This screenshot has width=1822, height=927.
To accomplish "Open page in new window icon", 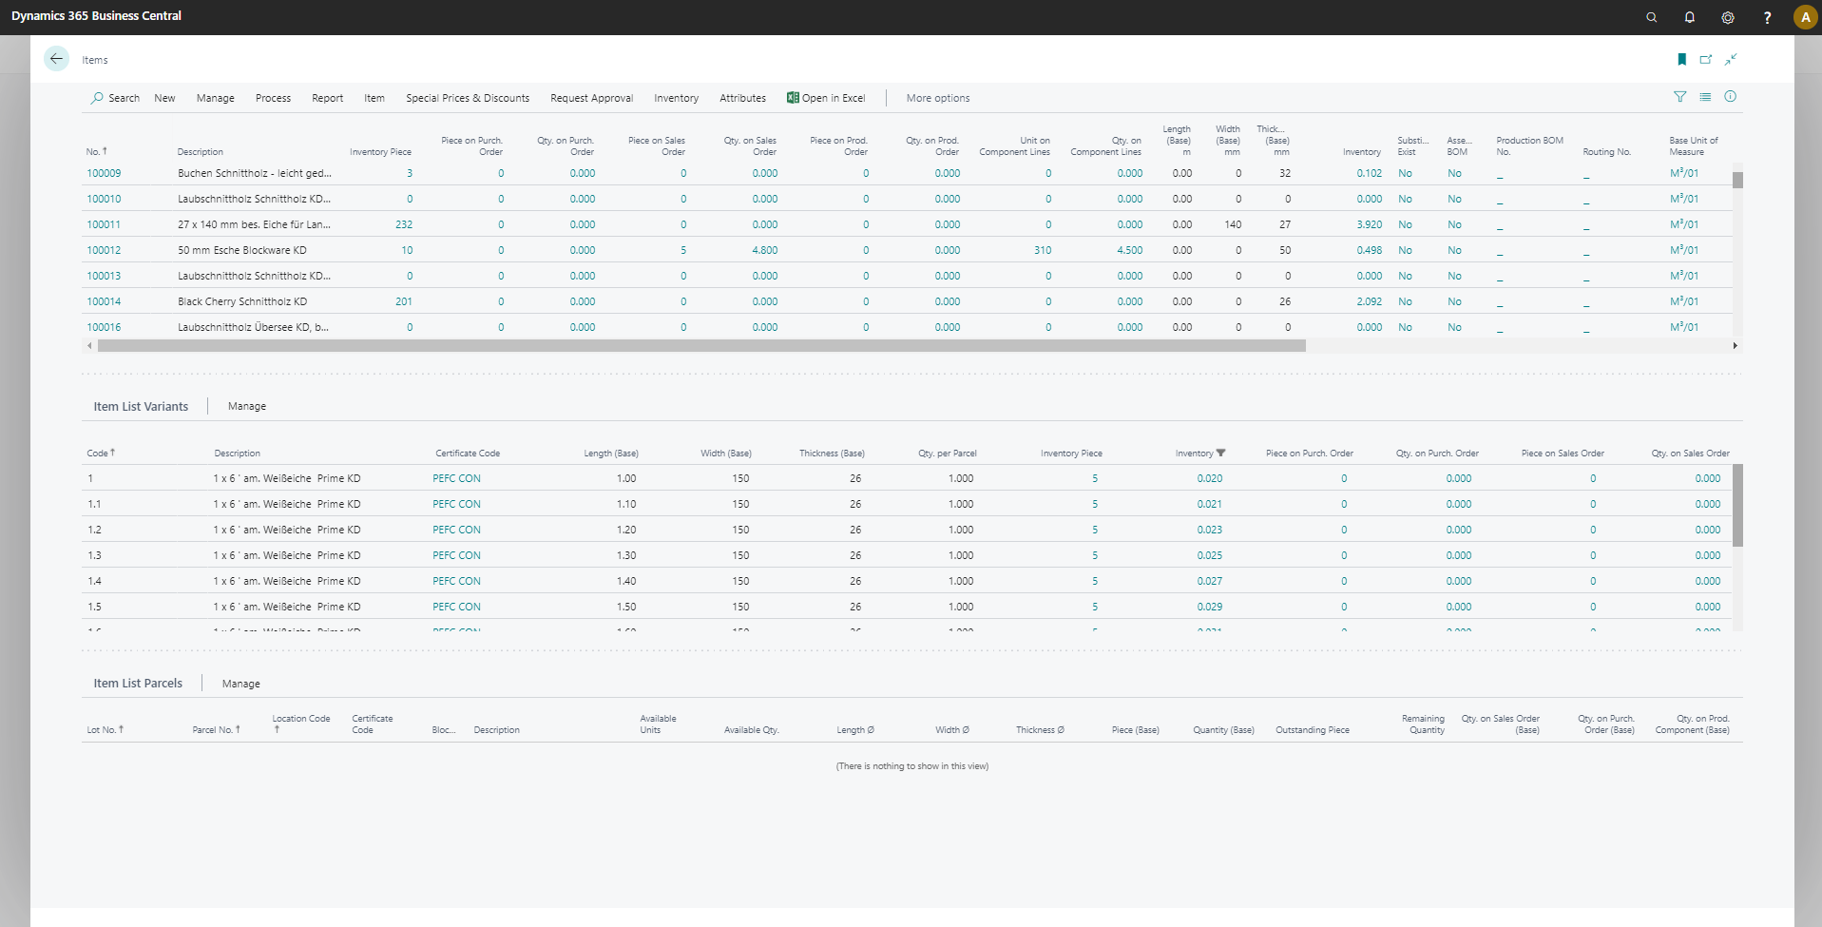I will point(1706,59).
